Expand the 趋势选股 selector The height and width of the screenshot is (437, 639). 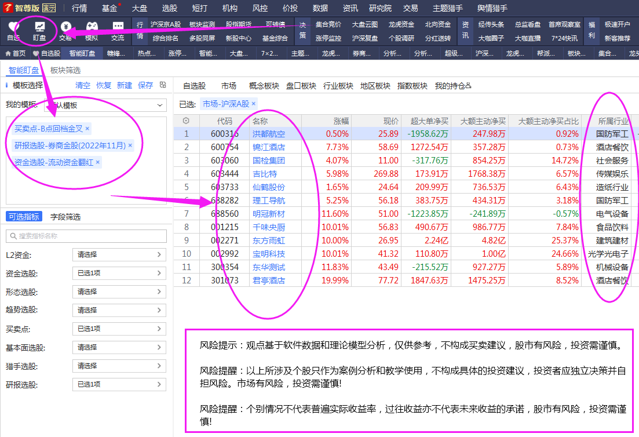pos(119,310)
